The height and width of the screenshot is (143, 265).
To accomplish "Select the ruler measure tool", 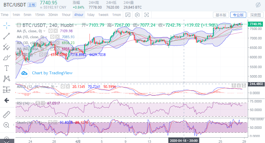I will click(x=7, y=115).
